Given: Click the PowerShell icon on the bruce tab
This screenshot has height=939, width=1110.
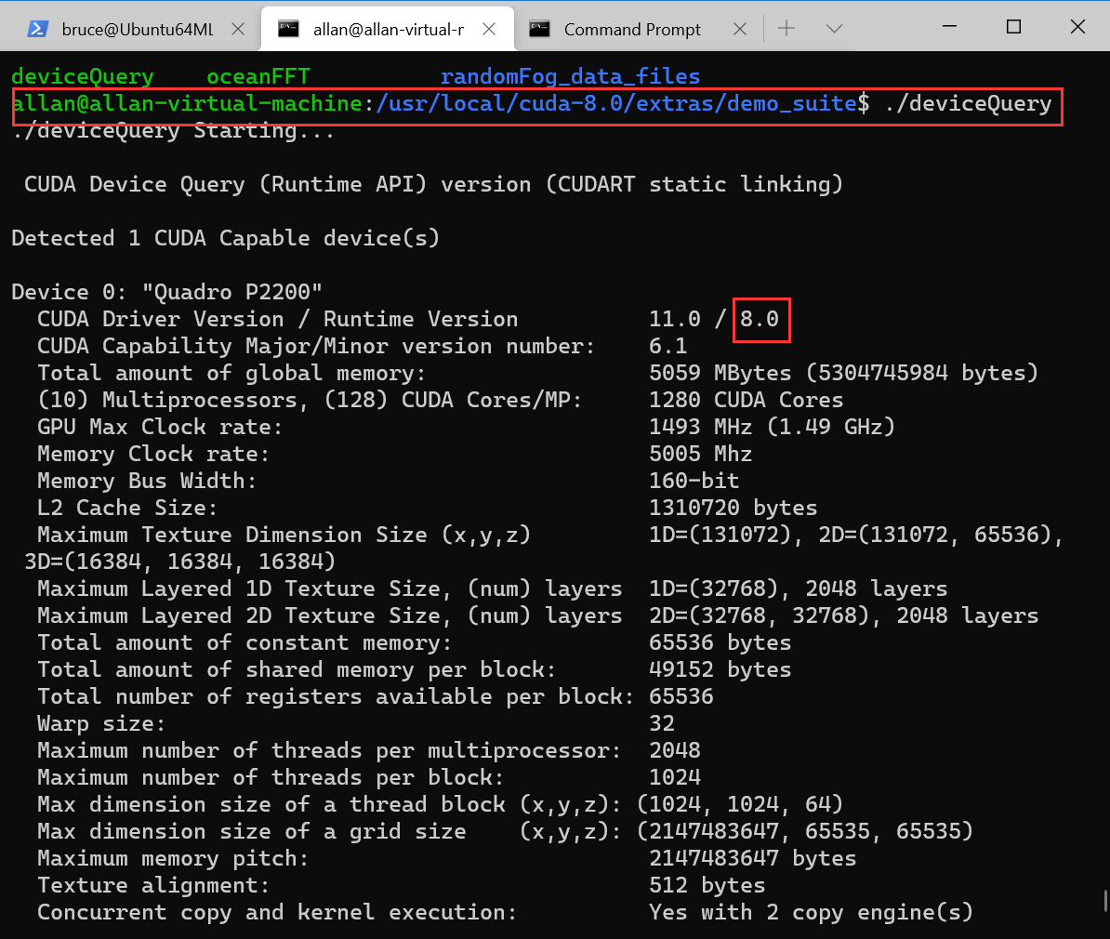Looking at the screenshot, I should click(x=37, y=29).
